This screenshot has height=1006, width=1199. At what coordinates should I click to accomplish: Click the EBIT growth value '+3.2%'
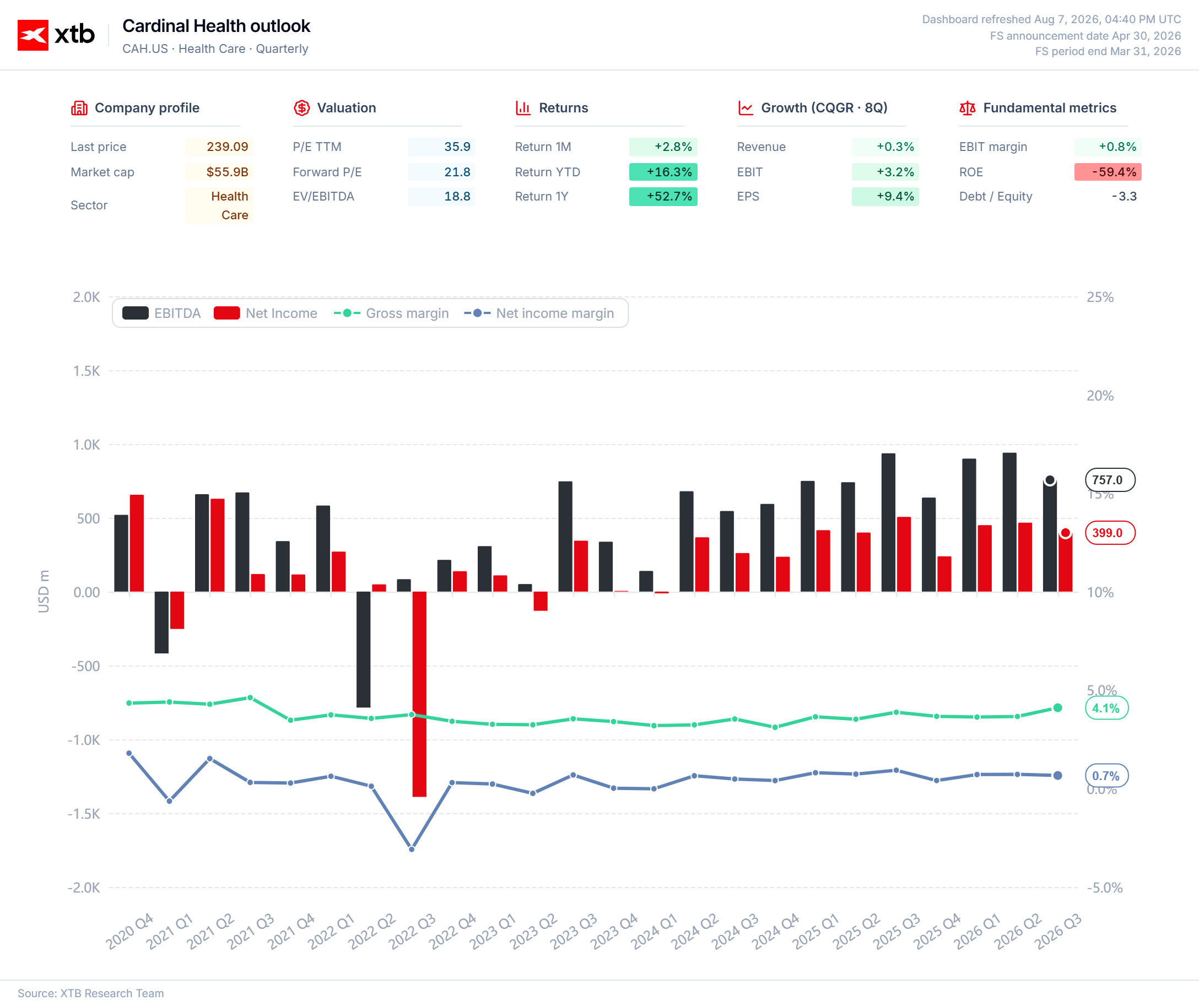pos(885,172)
